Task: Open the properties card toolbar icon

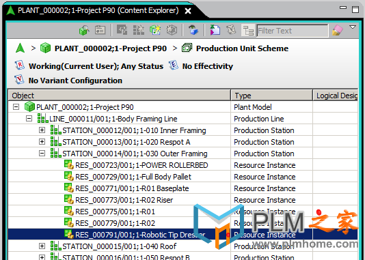Action: (x=100, y=30)
